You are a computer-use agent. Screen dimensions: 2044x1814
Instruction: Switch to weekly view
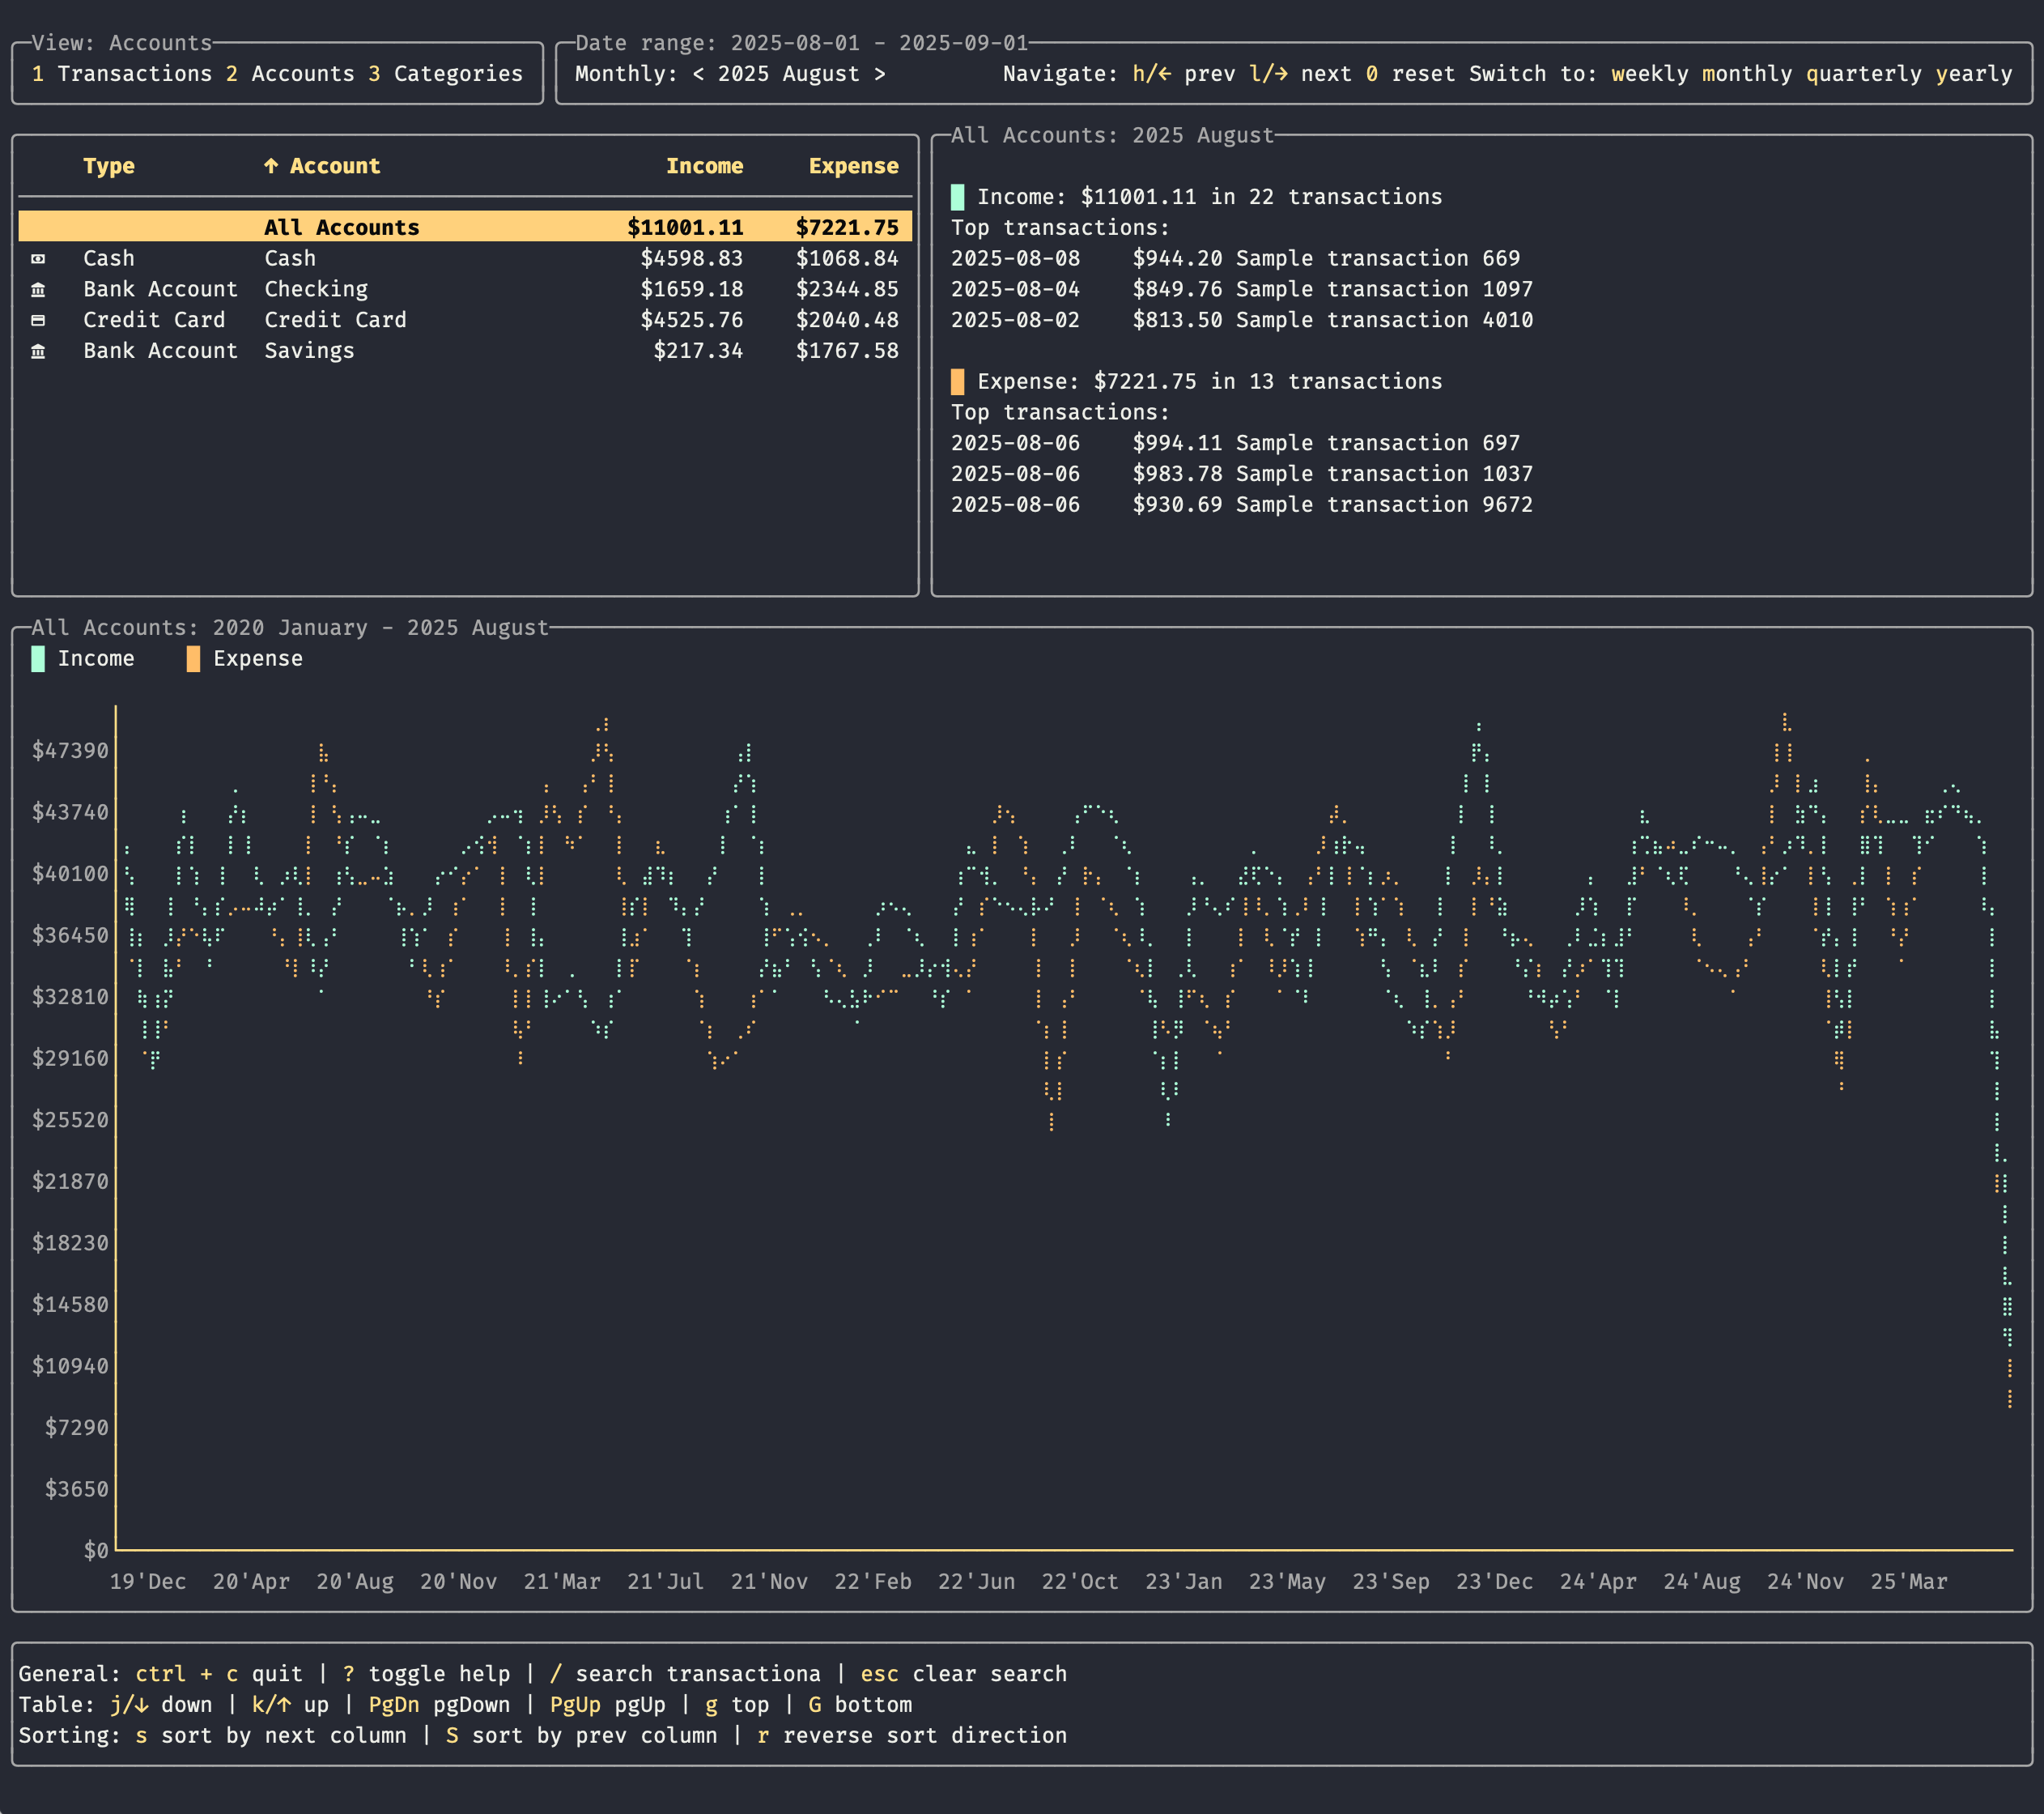coord(1651,73)
